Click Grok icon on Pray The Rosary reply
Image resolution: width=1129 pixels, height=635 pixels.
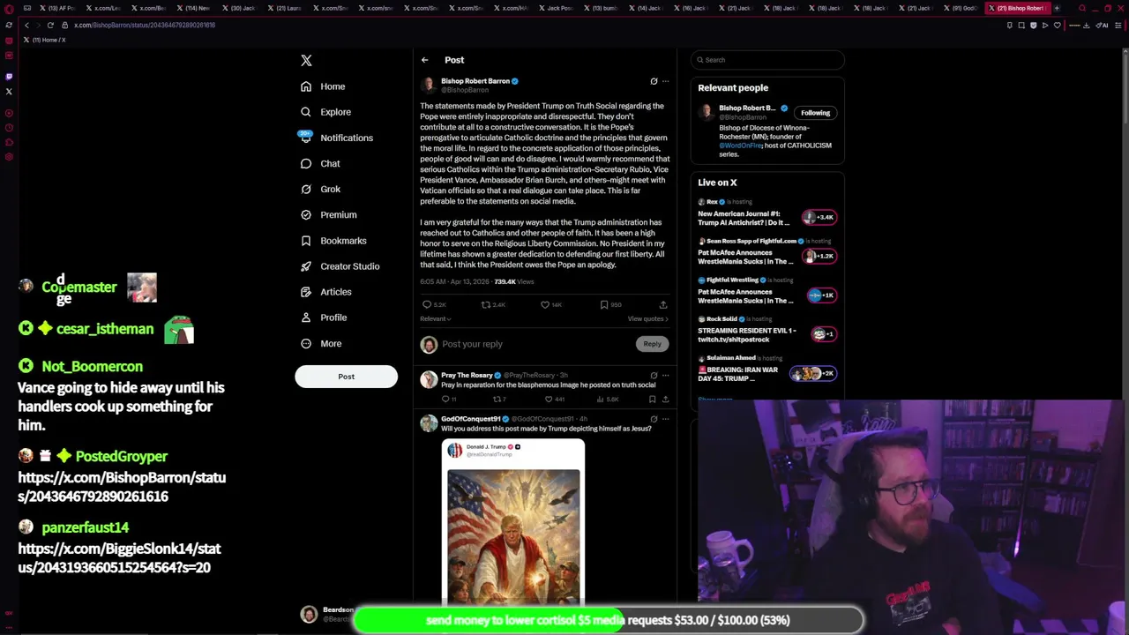[654, 376]
